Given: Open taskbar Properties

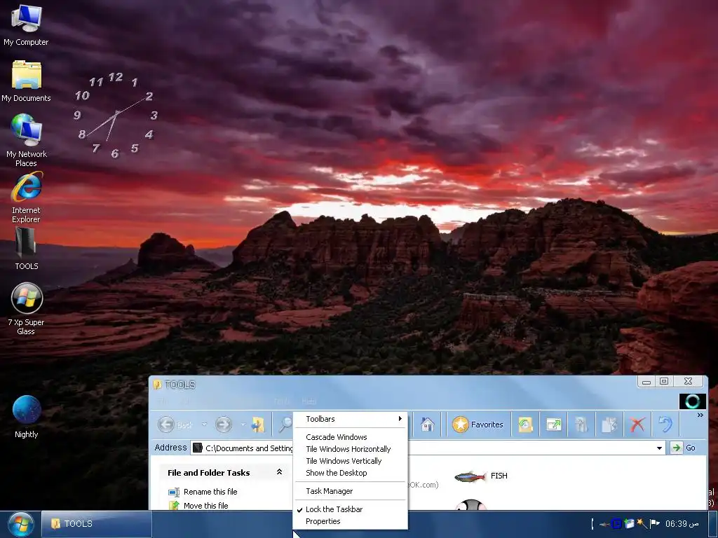Looking at the screenshot, I should 351,521.
